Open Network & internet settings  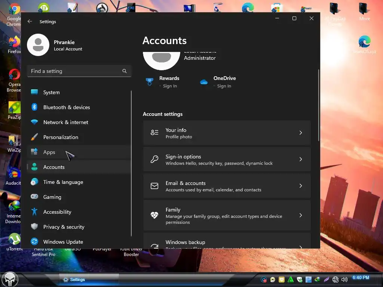[79, 122]
